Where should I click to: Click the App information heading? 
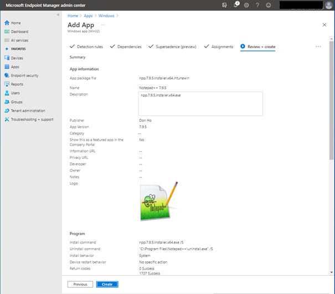coord(84,69)
